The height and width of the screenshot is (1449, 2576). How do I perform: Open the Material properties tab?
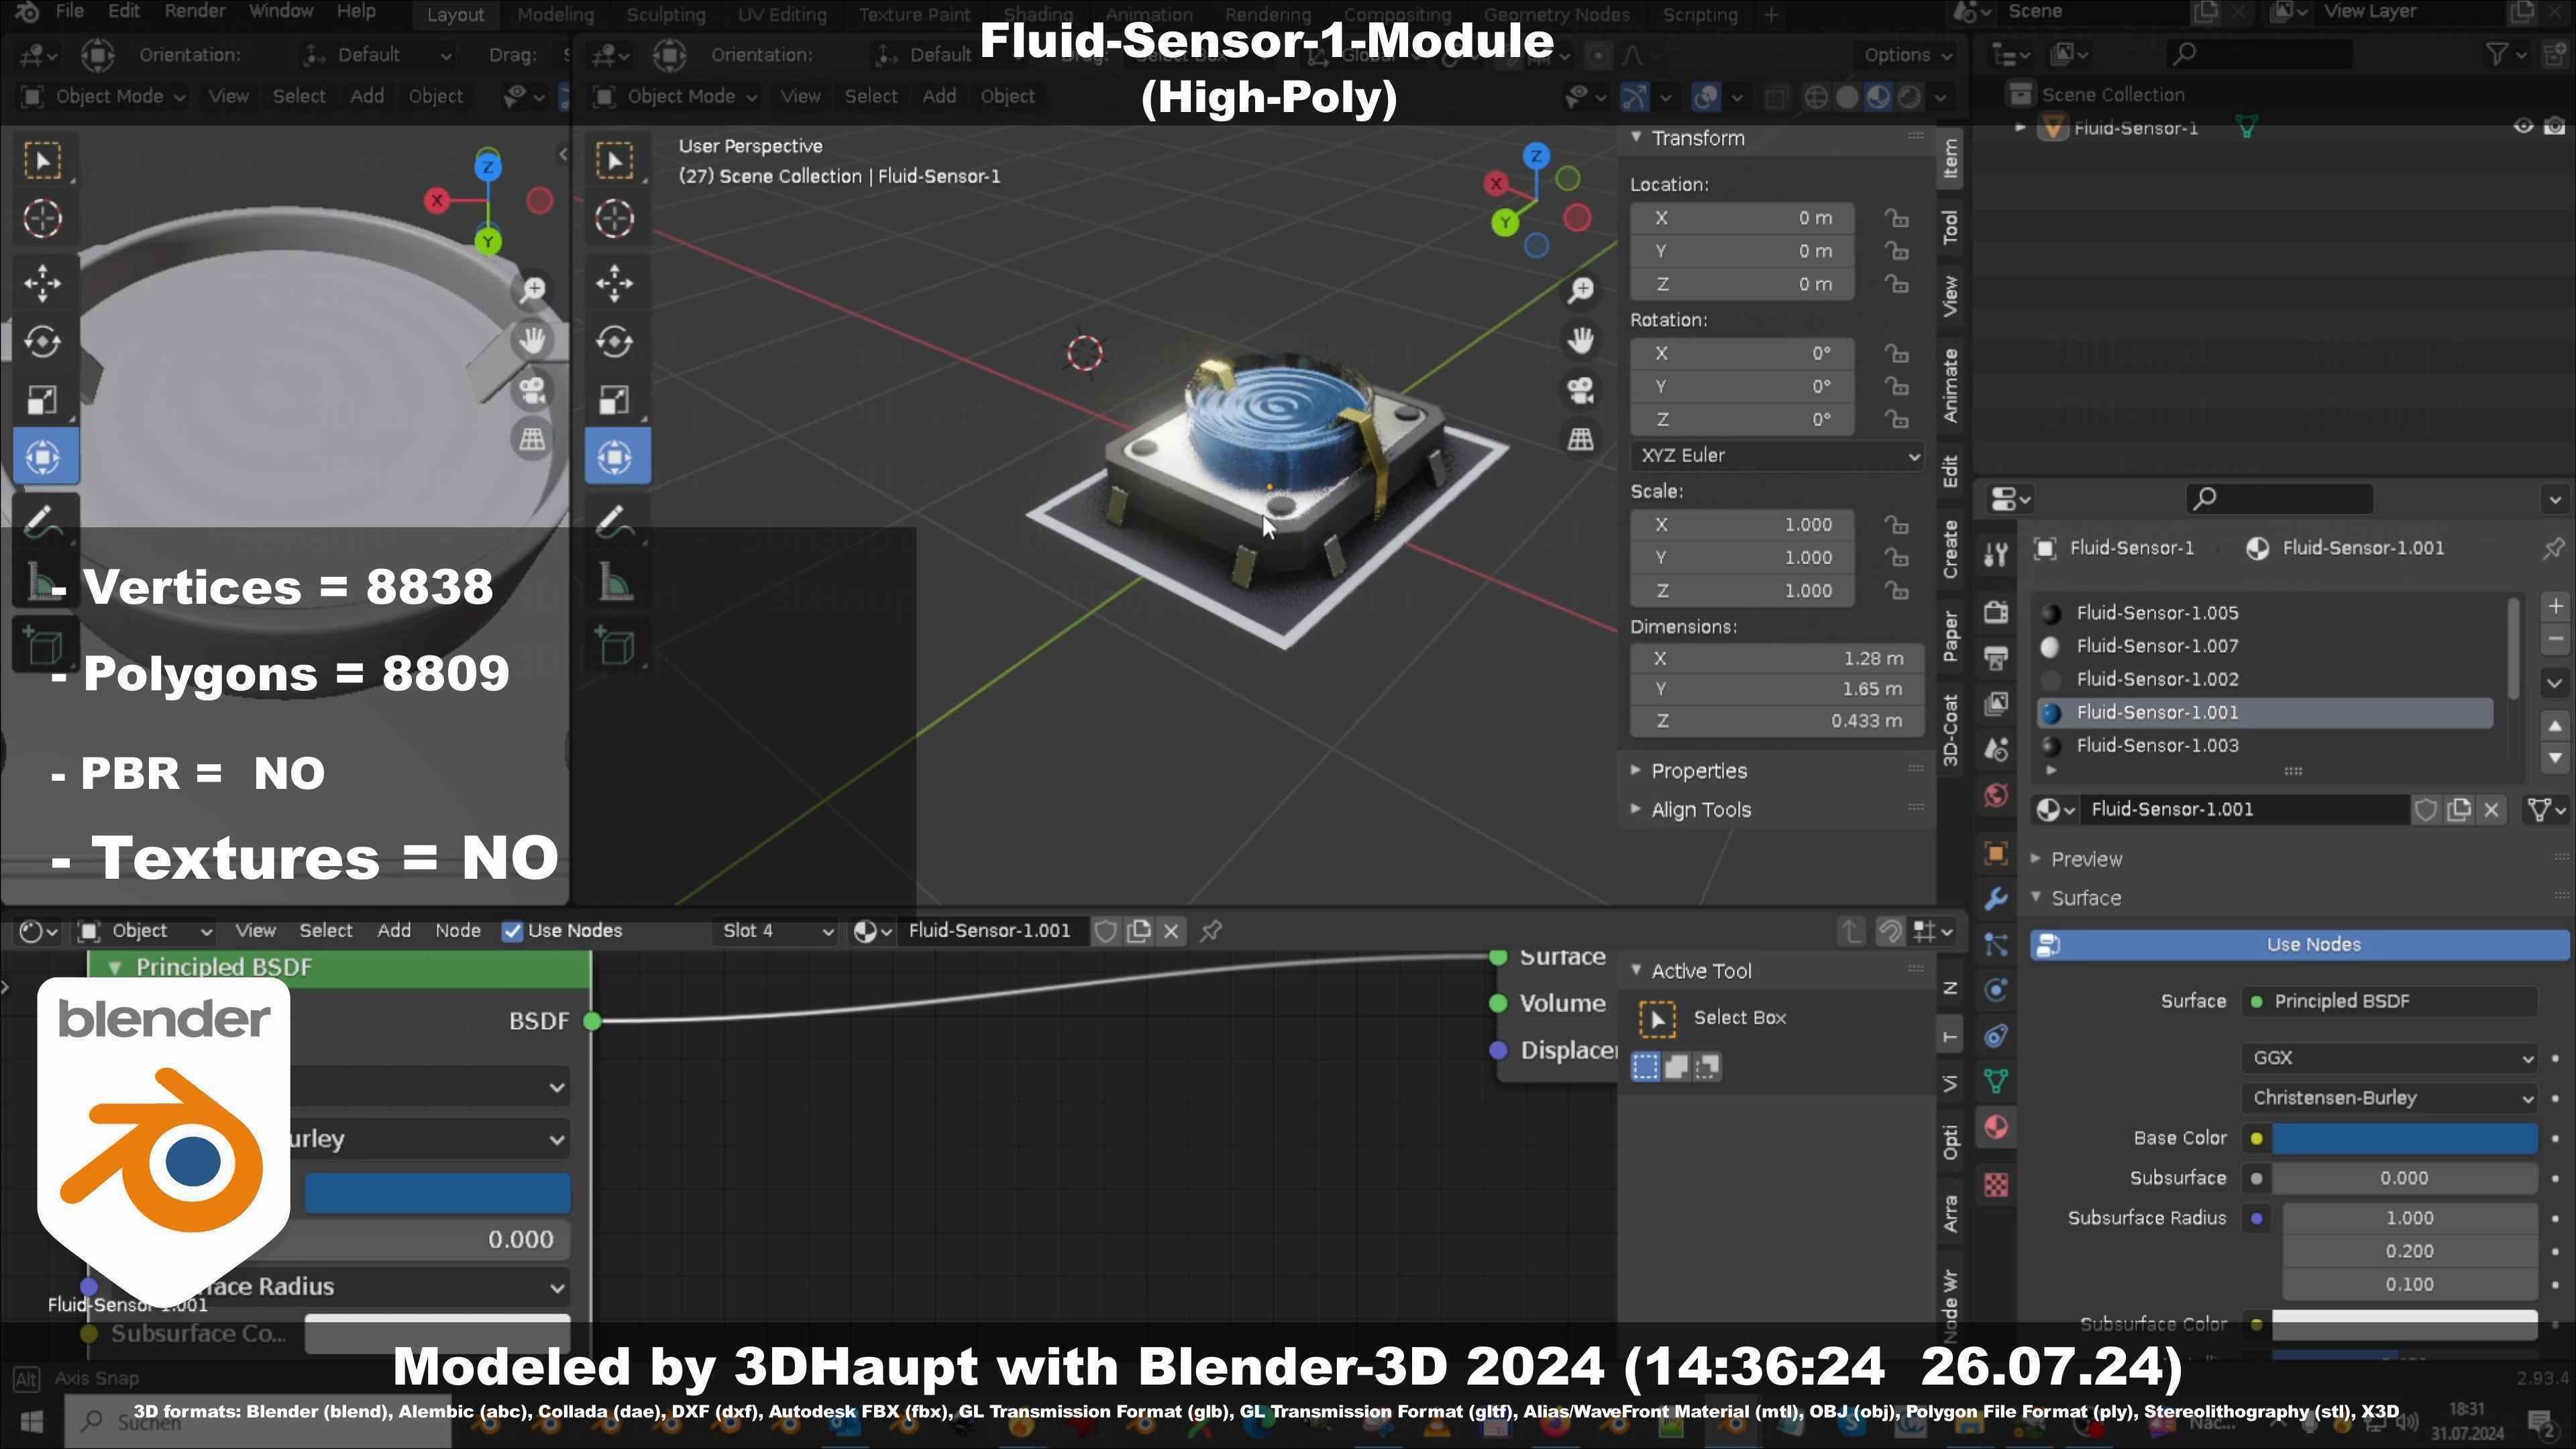click(x=1996, y=1127)
